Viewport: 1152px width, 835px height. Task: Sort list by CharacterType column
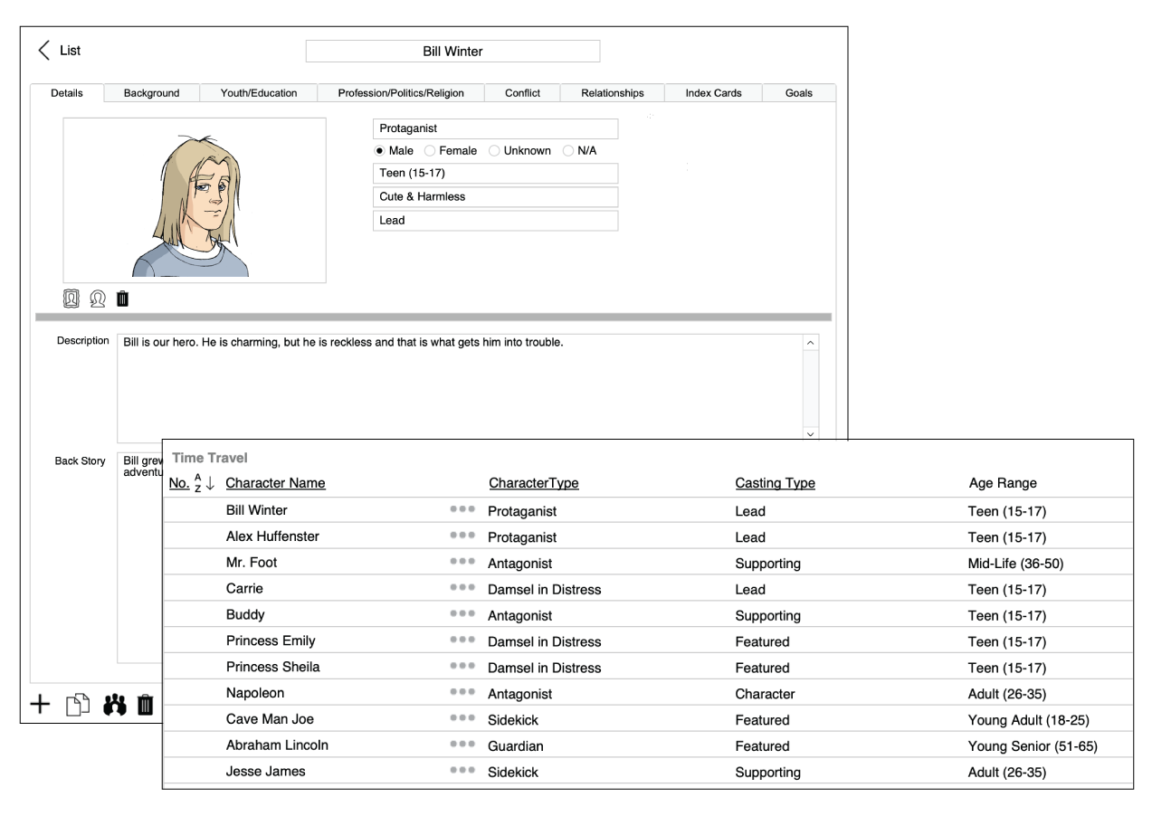pos(533,483)
